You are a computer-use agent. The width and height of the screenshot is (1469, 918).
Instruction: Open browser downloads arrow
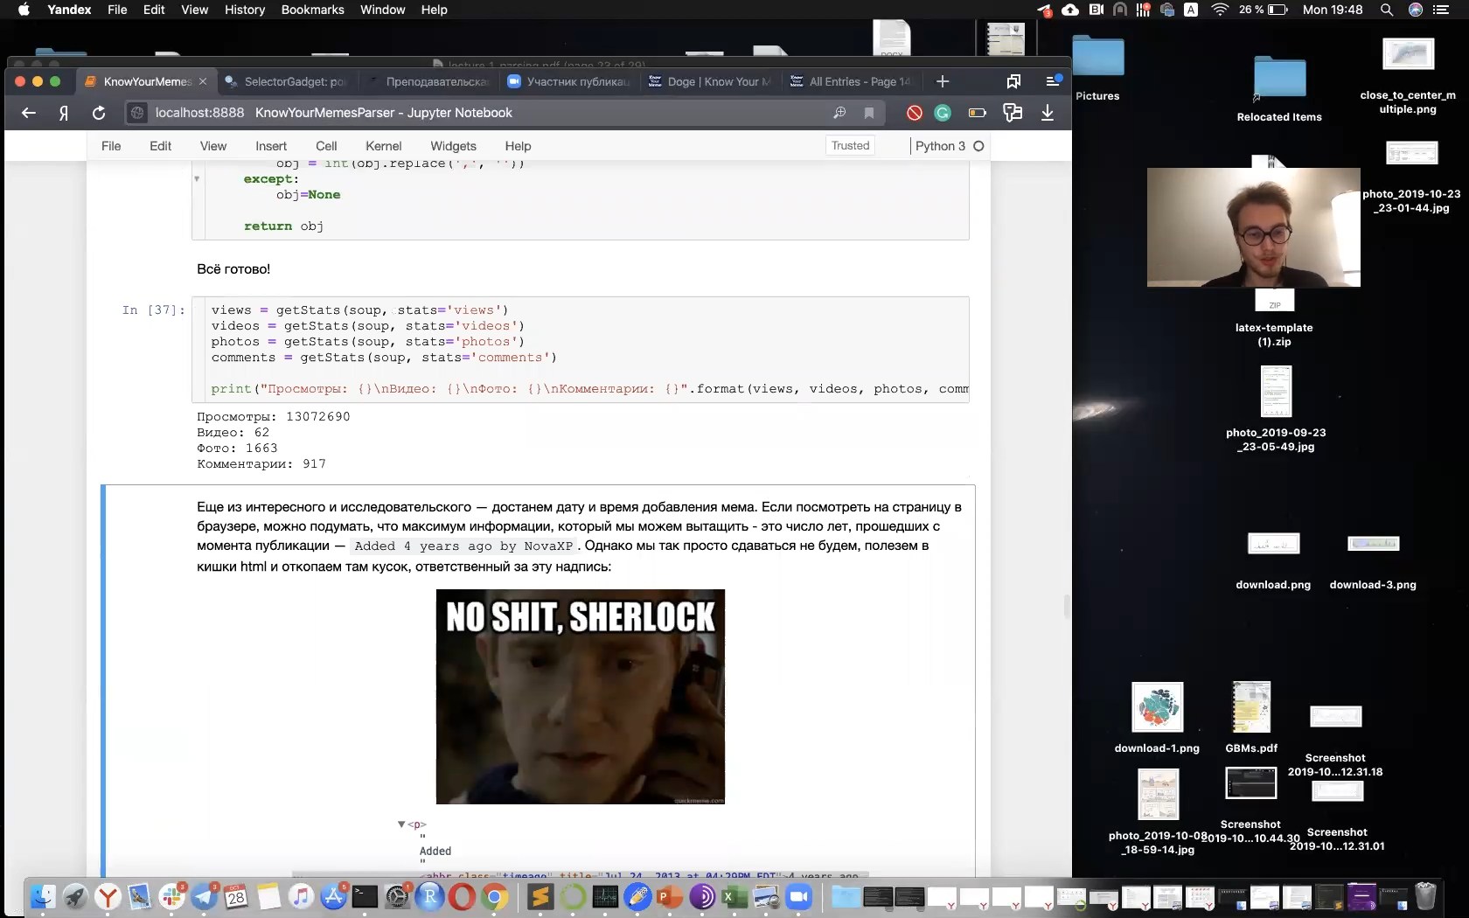click(x=1048, y=113)
